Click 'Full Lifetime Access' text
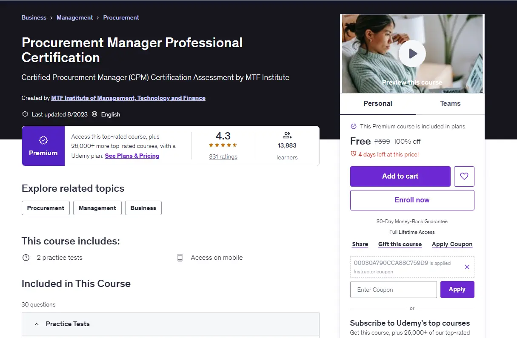This screenshot has height=338, width=517. point(412,232)
